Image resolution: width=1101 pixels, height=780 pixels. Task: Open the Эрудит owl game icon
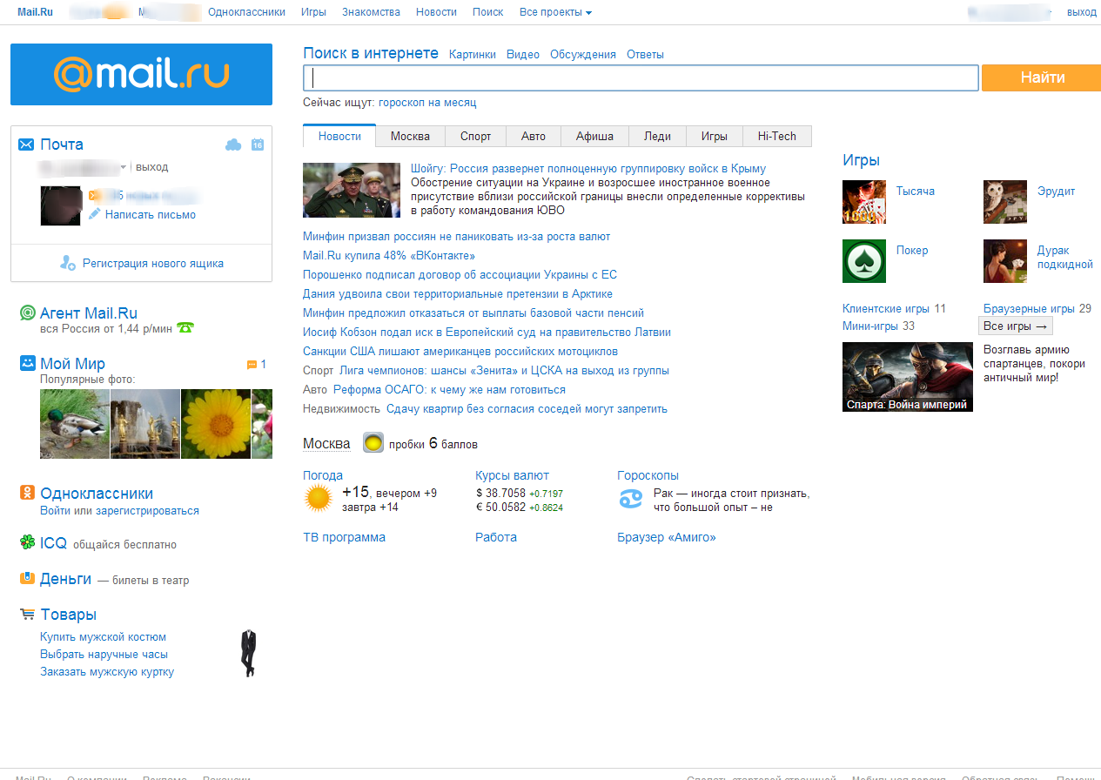click(1005, 202)
